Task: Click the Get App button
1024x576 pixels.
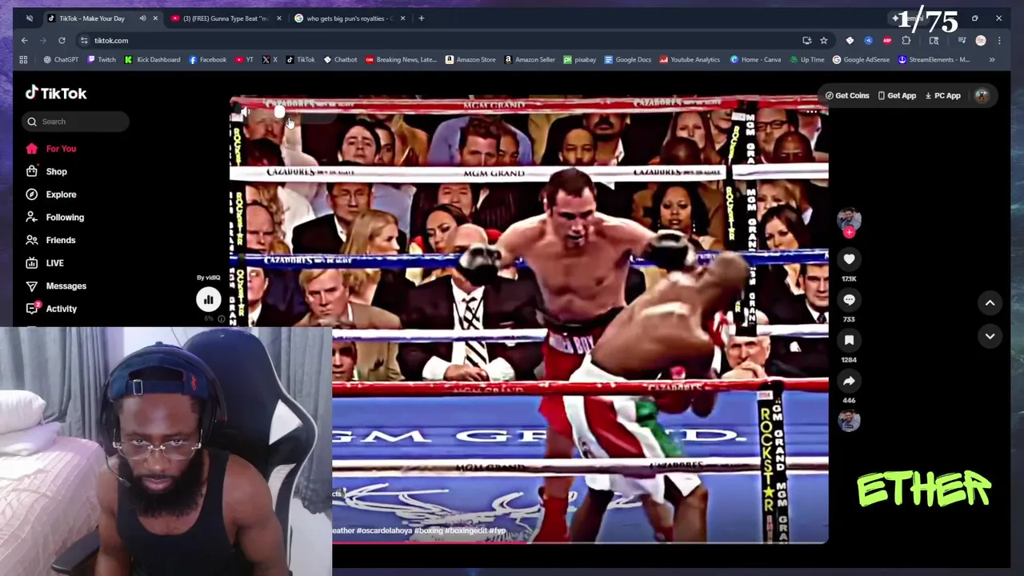Action: coord(897,95)
